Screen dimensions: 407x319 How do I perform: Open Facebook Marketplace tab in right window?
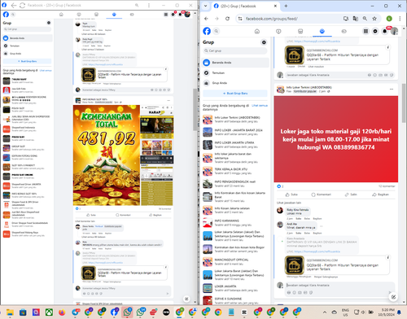click(x=300, y=31)
